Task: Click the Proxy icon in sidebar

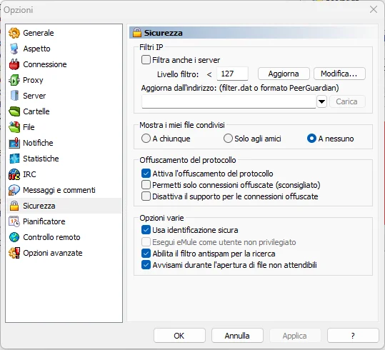Action: (x=14, y=80)
